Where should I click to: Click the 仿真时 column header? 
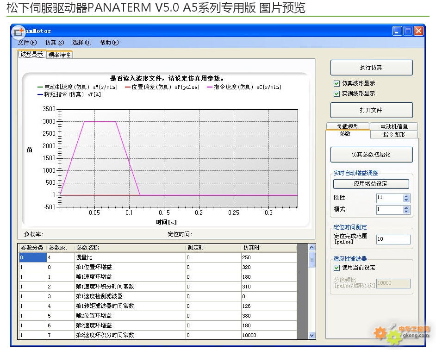click(x=269, y=248)
